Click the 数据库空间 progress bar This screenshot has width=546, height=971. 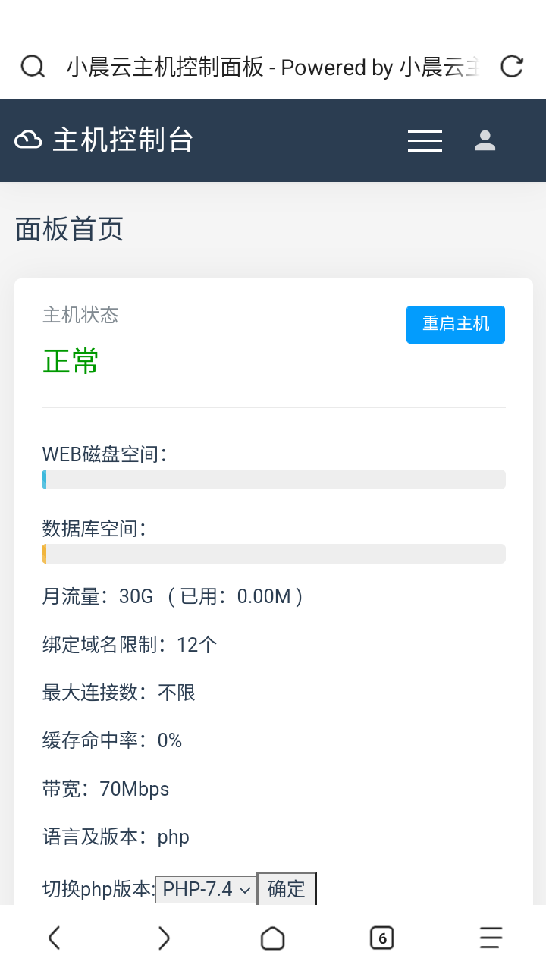pos(274,554)
